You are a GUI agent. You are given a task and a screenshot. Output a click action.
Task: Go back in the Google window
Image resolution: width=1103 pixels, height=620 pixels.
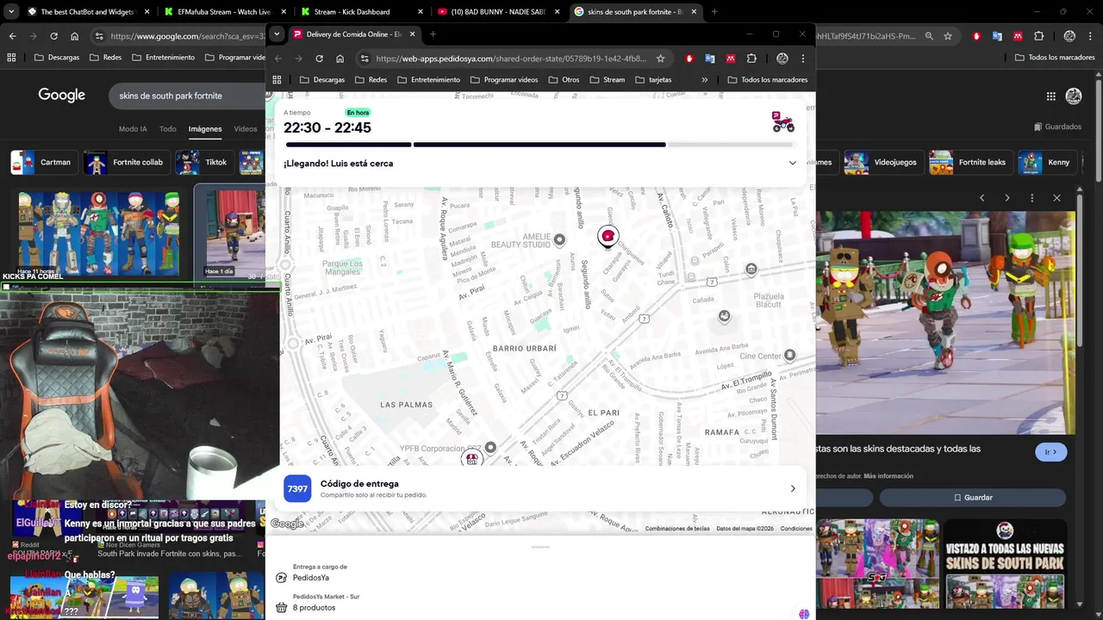(x=12, y=36)
